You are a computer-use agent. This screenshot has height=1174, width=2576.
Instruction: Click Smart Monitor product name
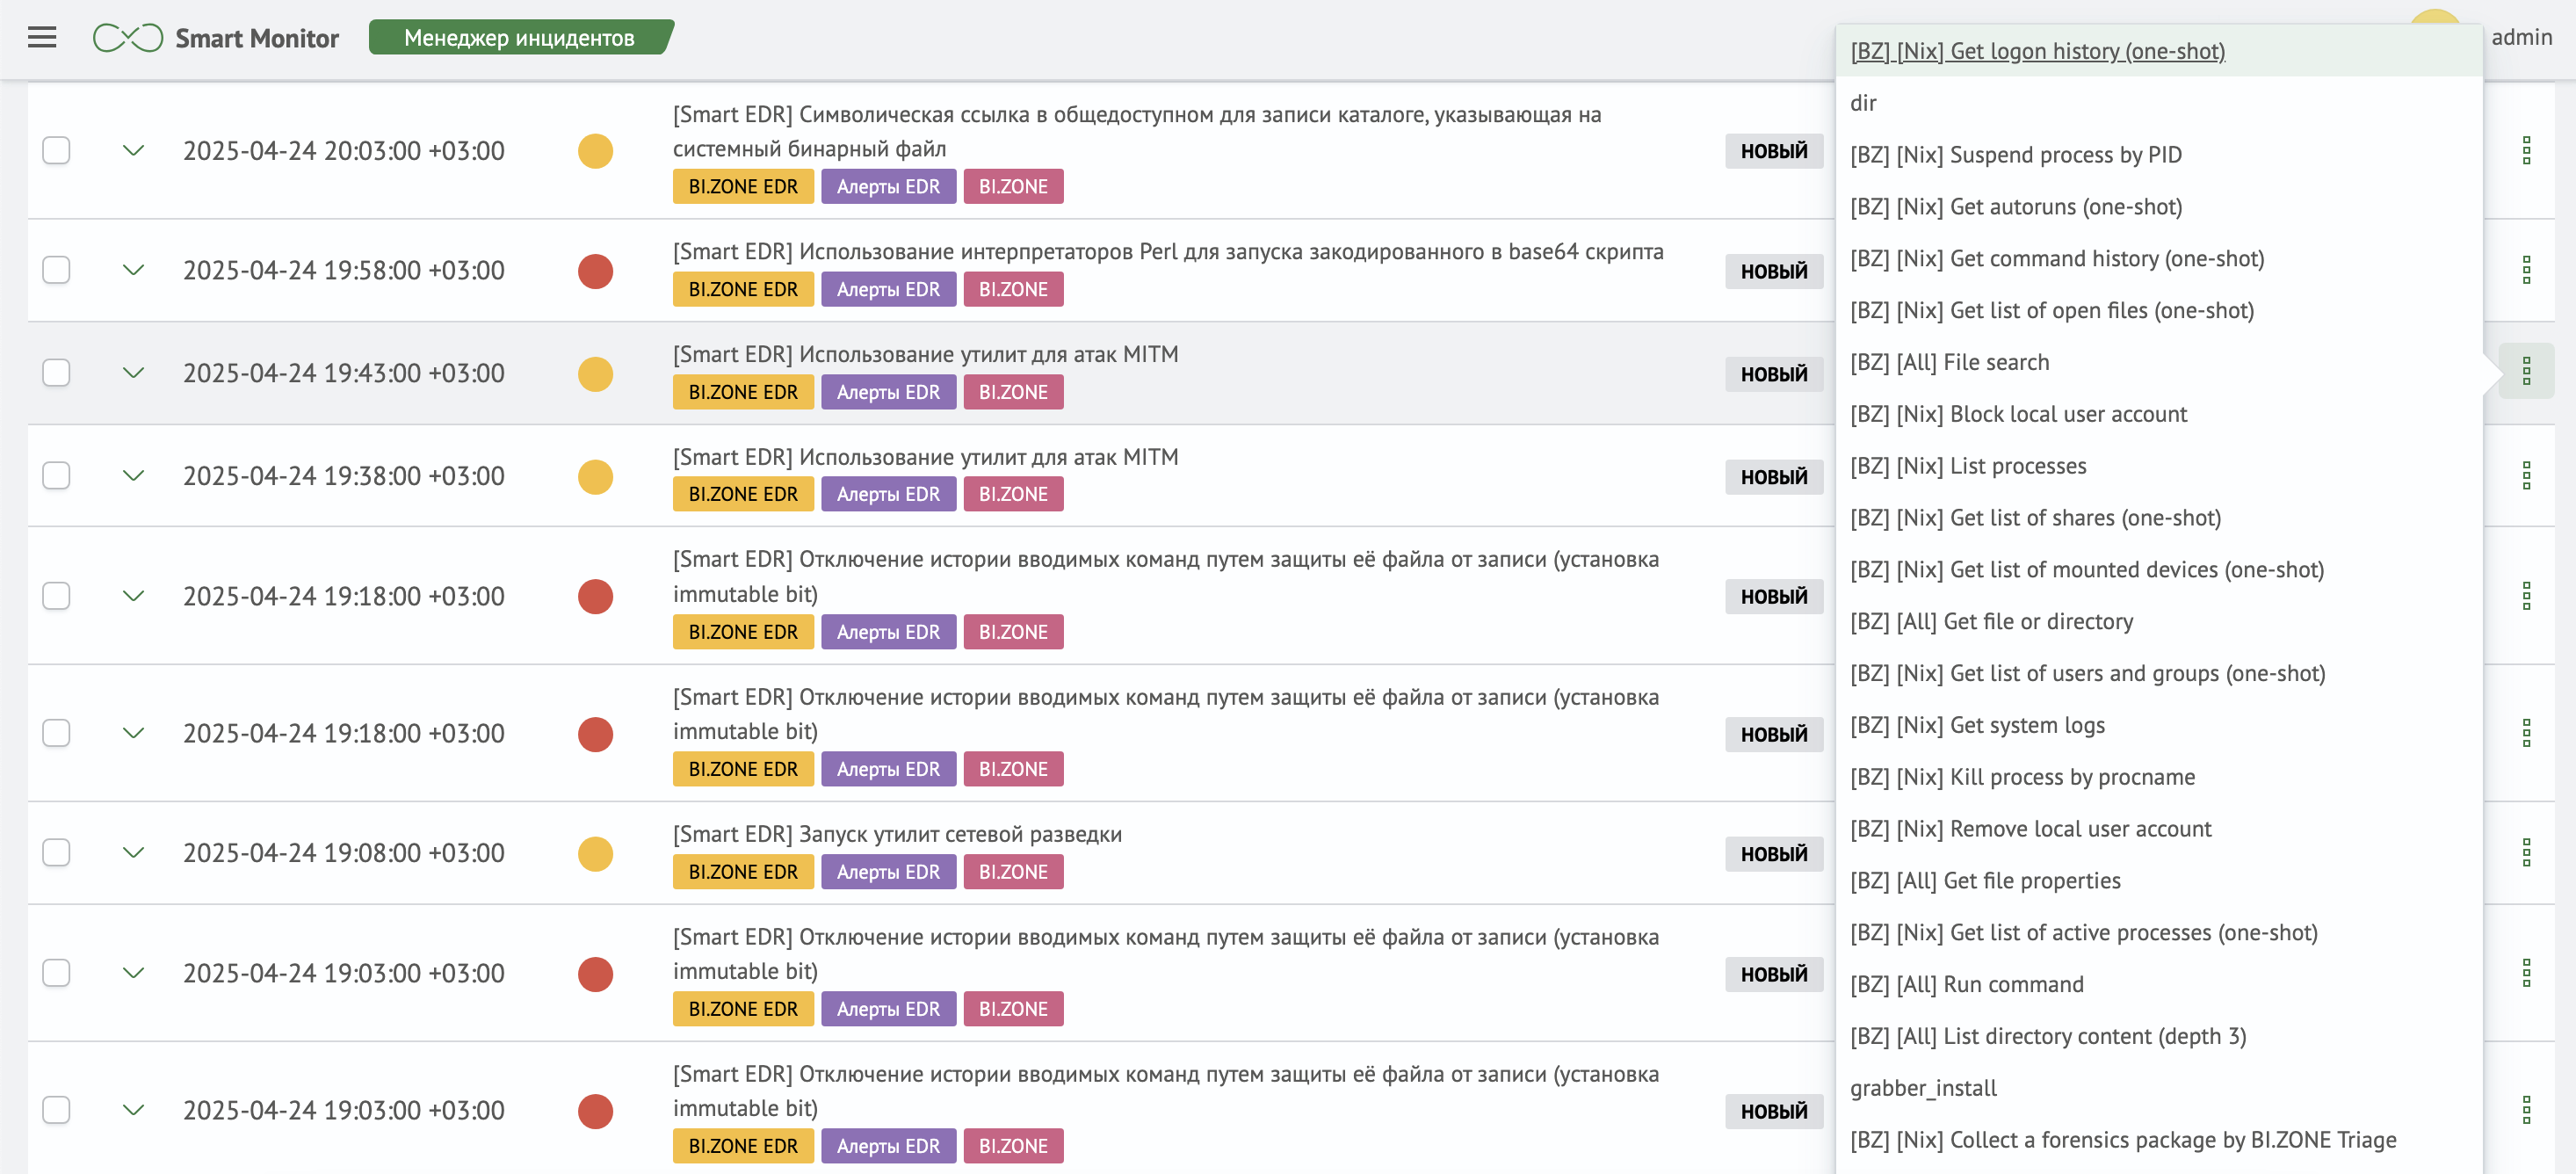(x=257, y=38)
